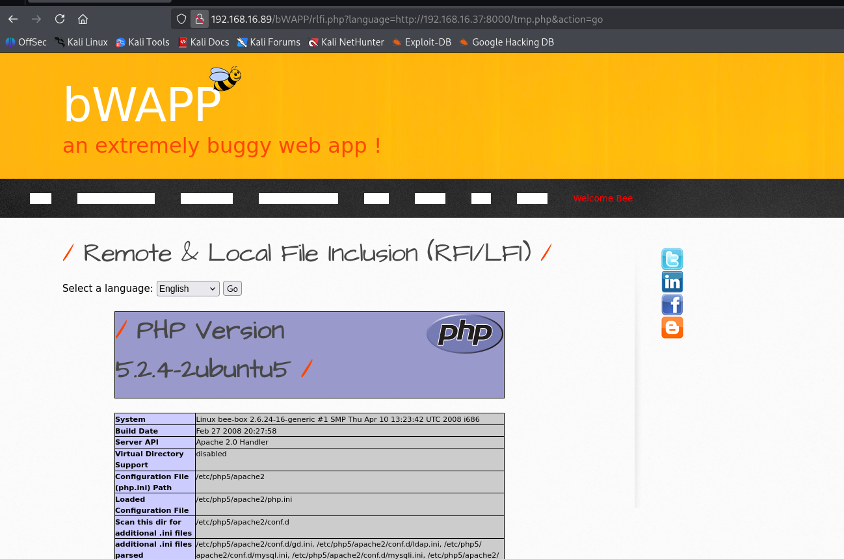Screen dimensions: 844x559
Task: Click the 'Server API' table label
Action: coord(137,442)
